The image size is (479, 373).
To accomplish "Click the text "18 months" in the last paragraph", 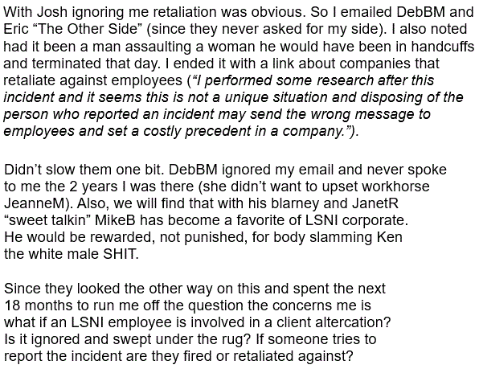I will pos(39,305).
